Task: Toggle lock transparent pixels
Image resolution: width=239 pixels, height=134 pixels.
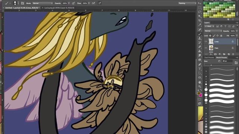Action: coord(210,36)
